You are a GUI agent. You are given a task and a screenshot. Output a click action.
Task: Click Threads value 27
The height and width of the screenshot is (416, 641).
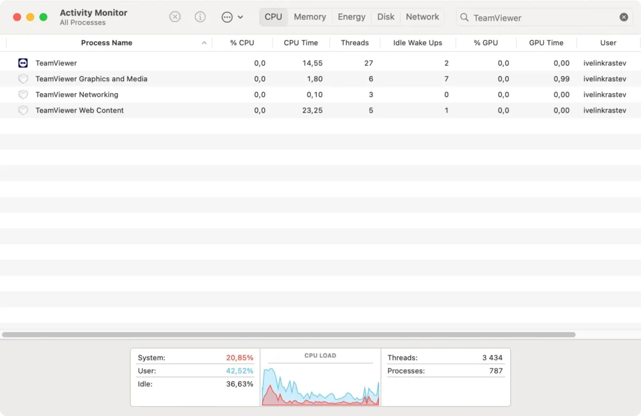click(x=369, y=63)
